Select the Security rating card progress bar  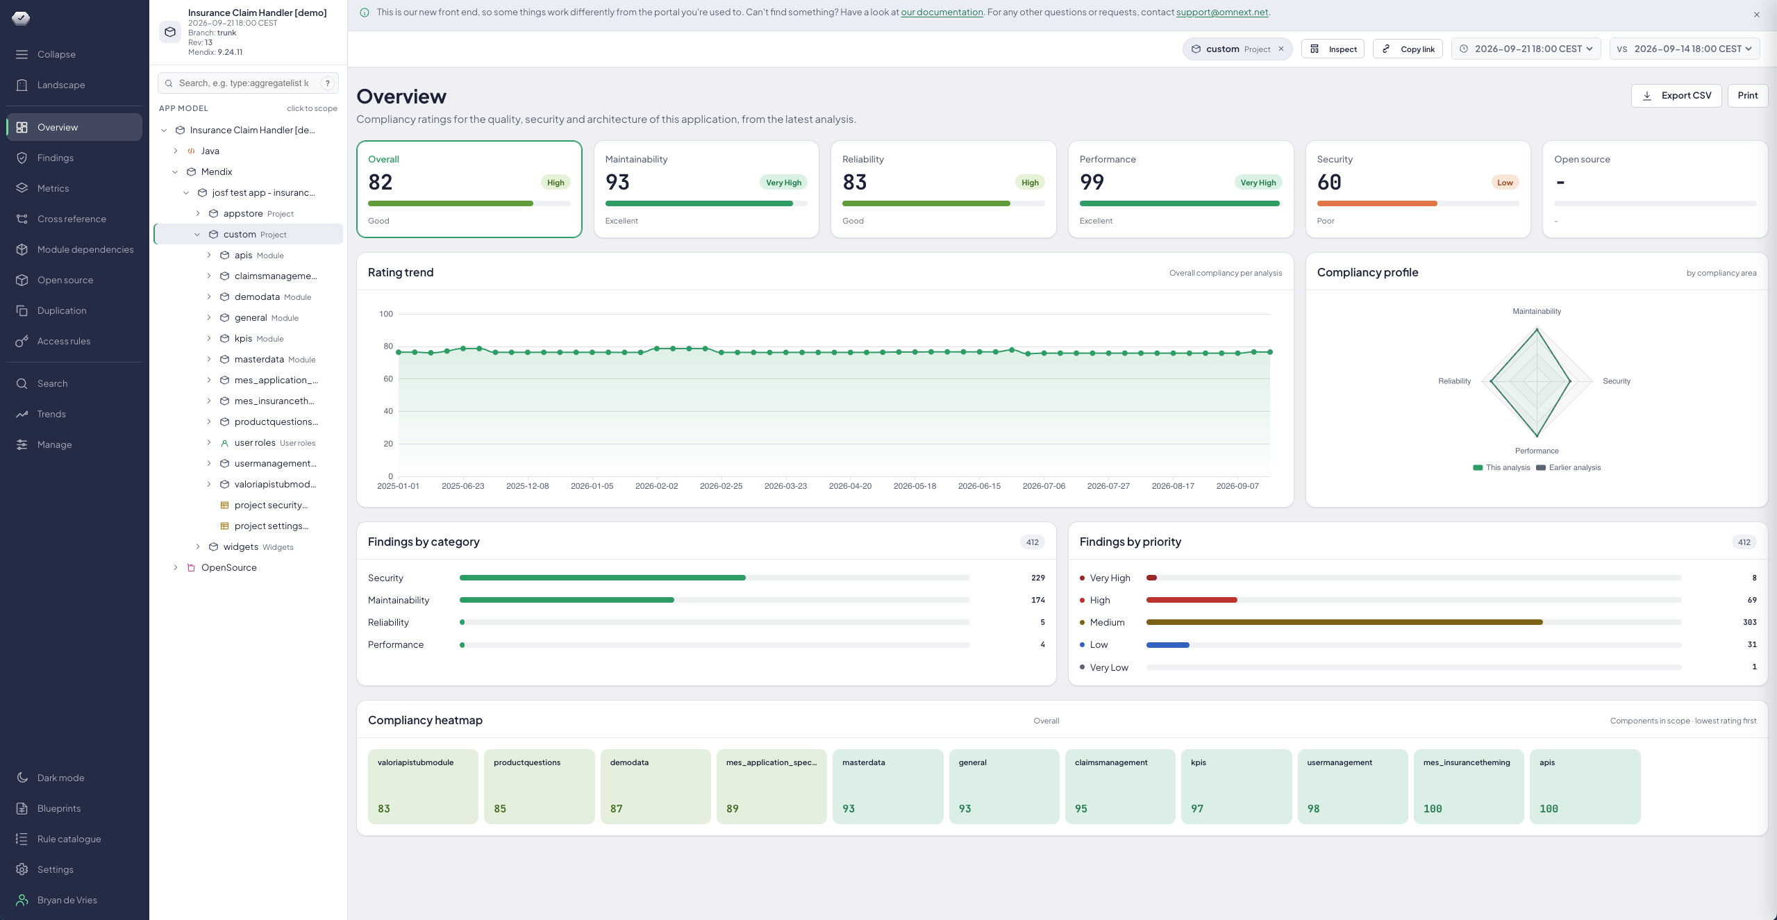point(1418,203)
